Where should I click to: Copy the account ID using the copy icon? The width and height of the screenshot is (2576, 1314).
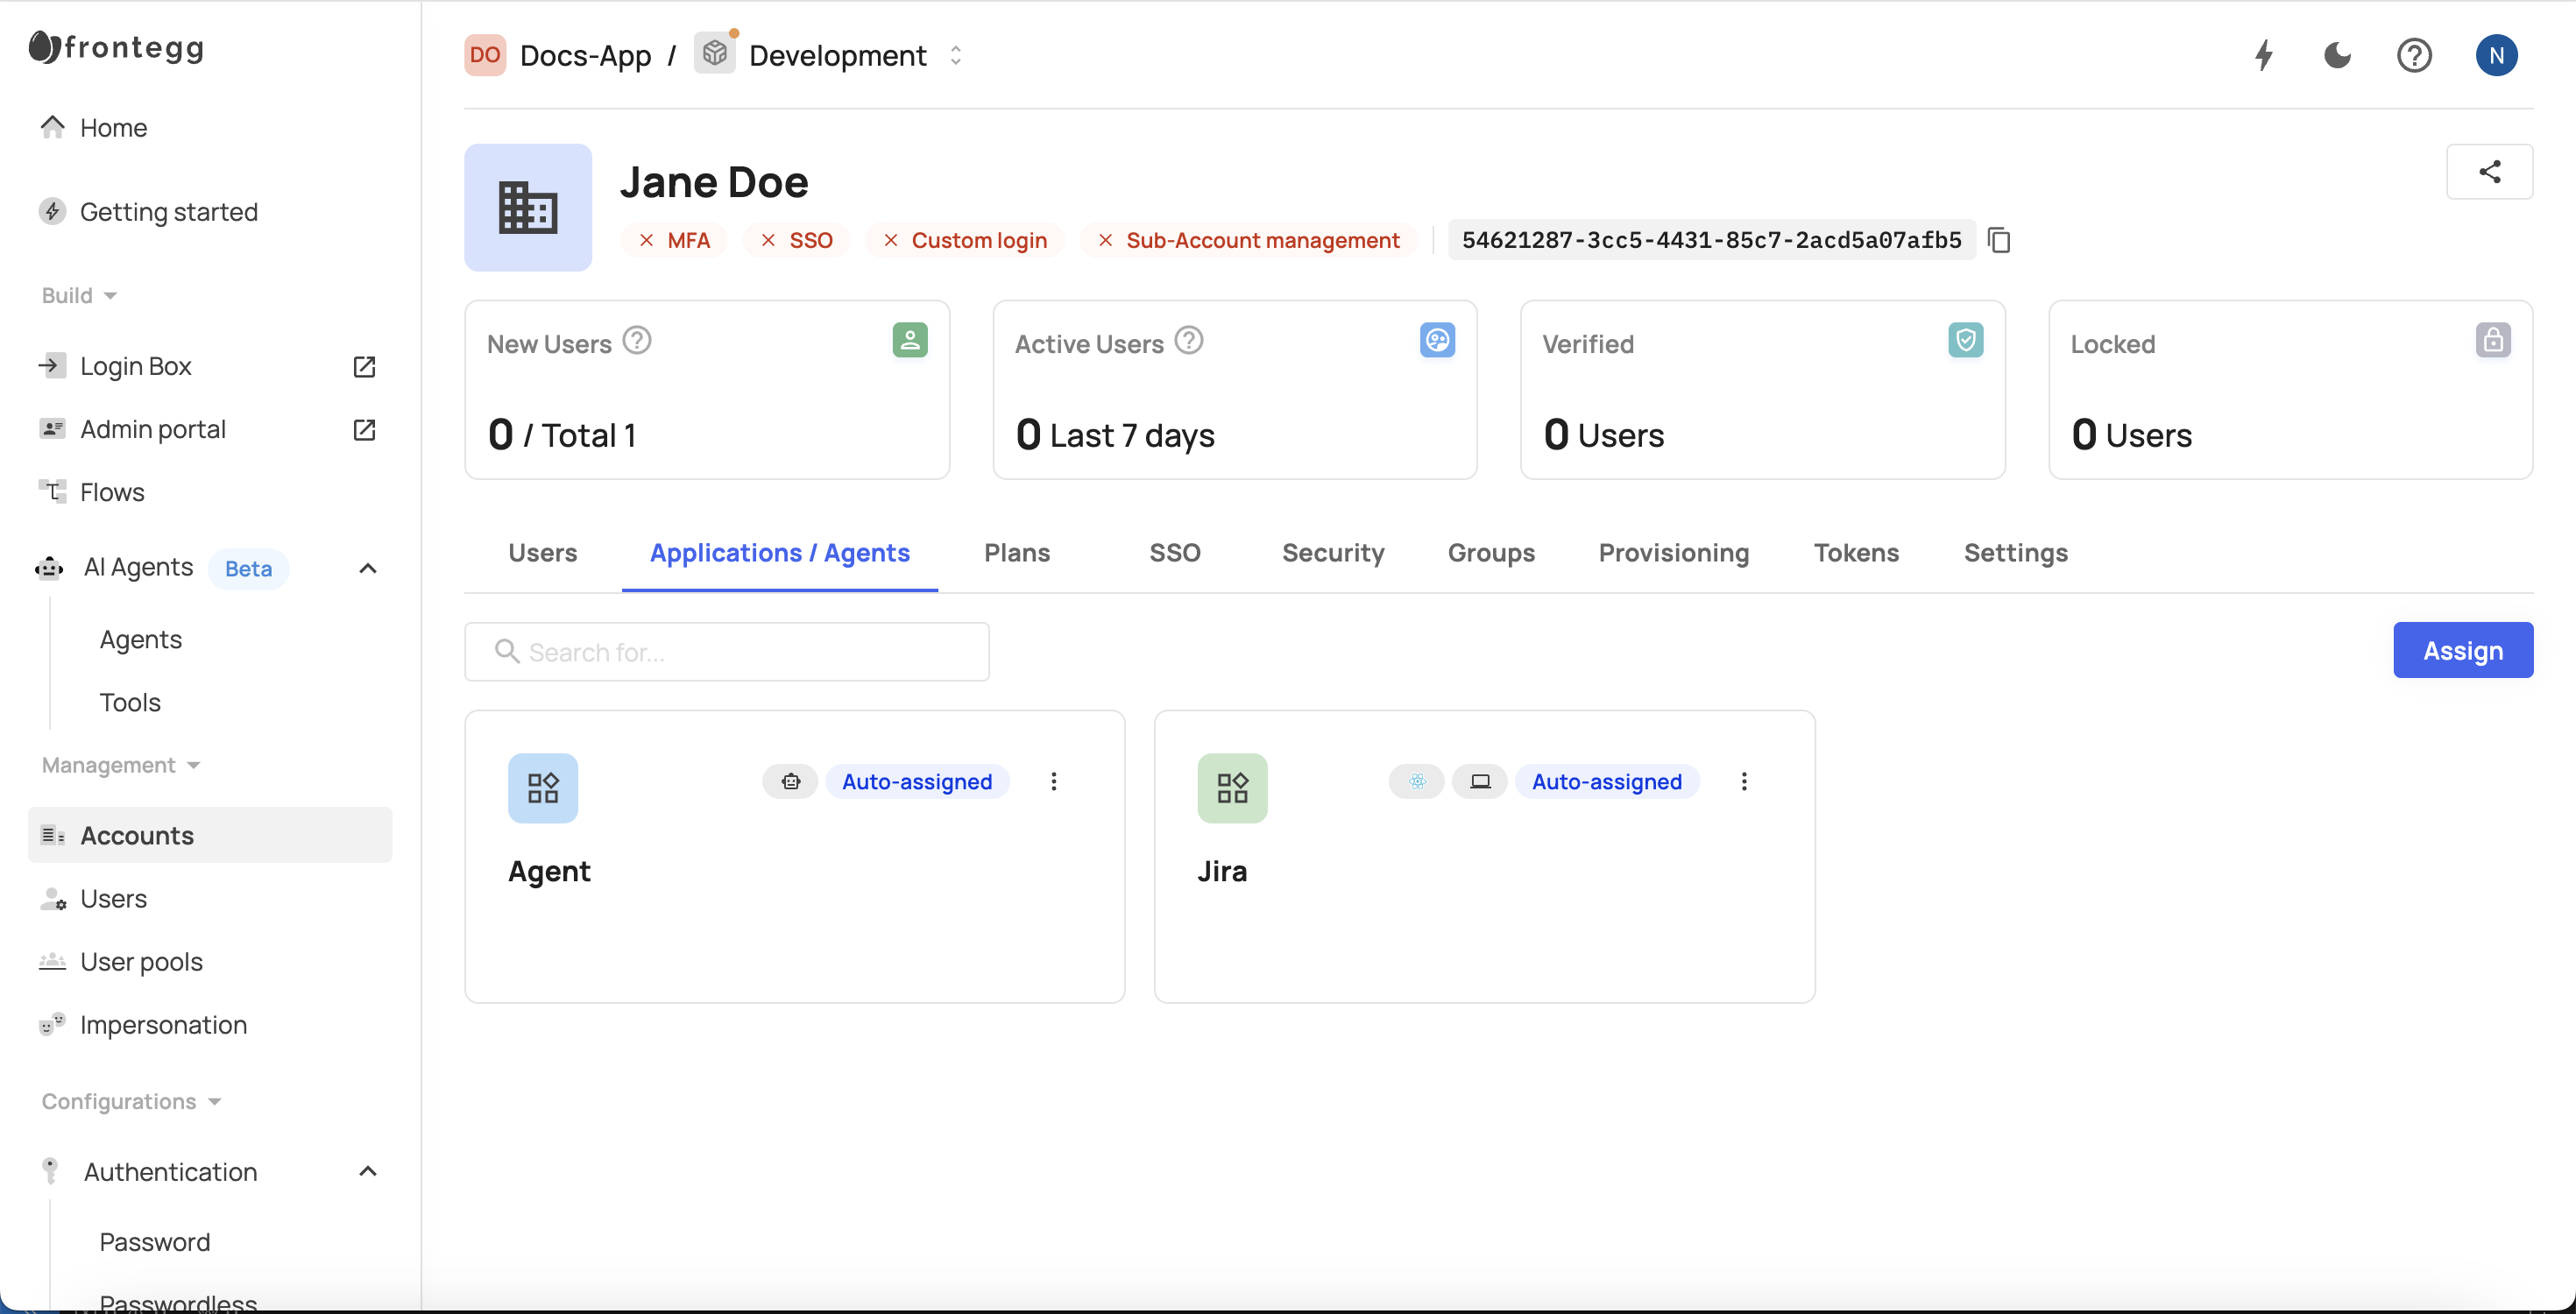[2000, 240]
